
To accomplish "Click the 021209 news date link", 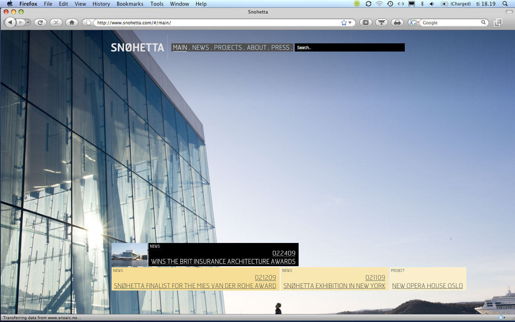I will (x=265, y=278).
